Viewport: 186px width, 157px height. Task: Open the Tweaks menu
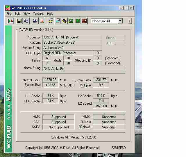click(38, 14)
